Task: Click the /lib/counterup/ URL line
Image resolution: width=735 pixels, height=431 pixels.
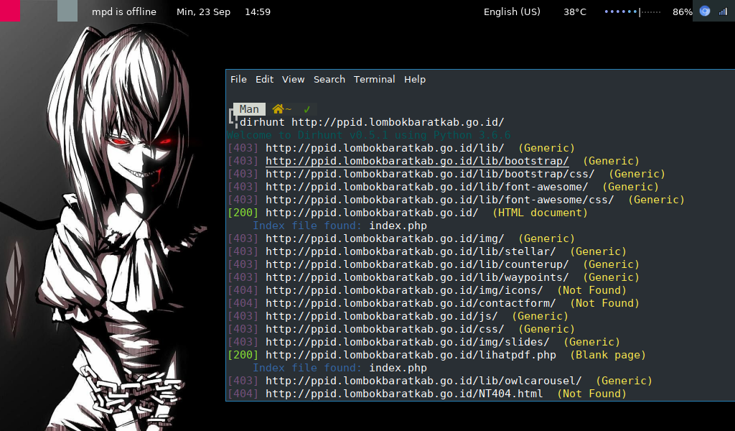Action: click(417, 264)
